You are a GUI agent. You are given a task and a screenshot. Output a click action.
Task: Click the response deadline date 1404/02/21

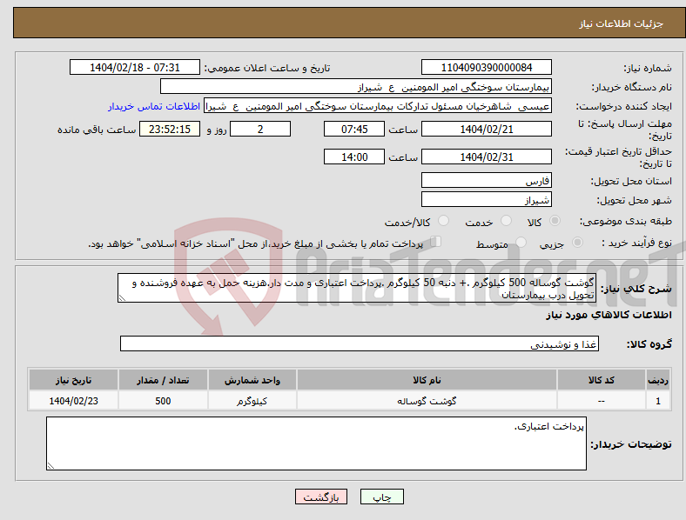click(487, 130)
